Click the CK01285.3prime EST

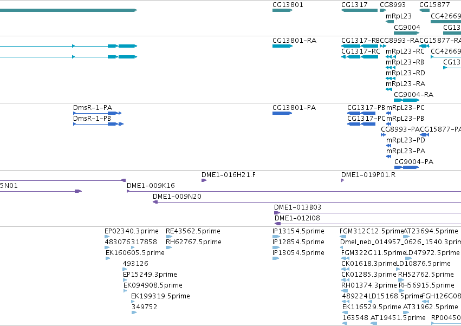coord(346,280)
